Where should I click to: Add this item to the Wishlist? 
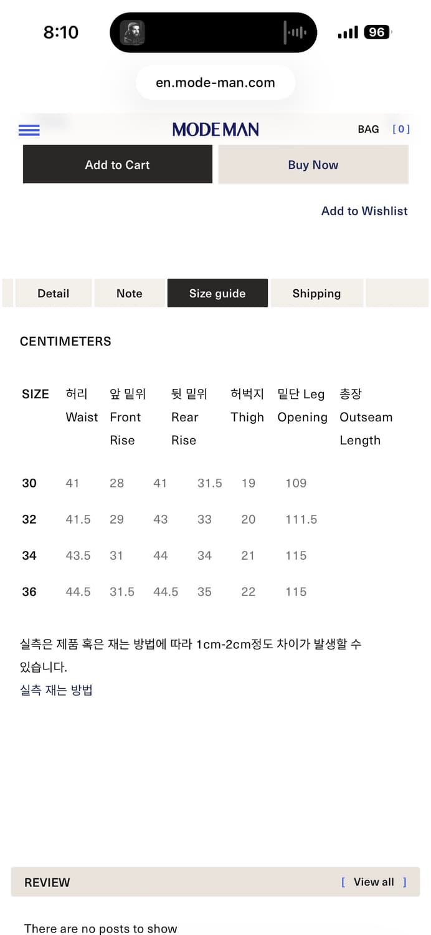pyautogui.click(x=364, y=211)
